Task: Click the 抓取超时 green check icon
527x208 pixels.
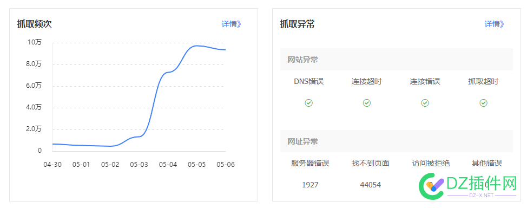Action: [483, 103]
